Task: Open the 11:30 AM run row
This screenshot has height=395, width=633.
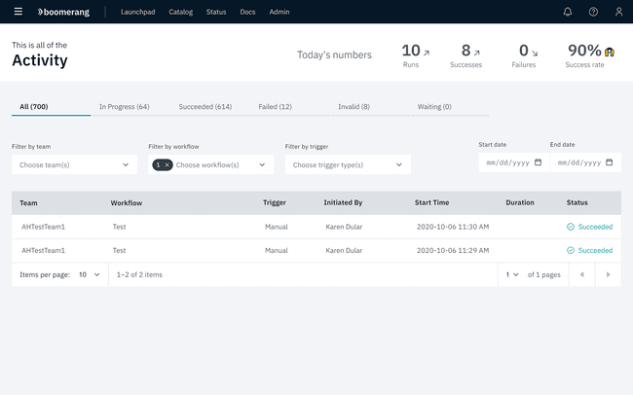Action: tap(316, 227)
